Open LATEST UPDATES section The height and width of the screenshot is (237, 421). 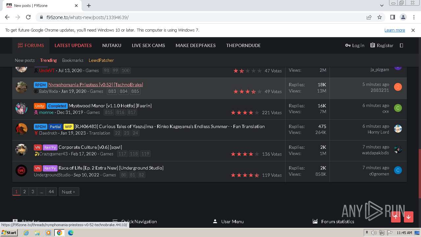[73, 45]
